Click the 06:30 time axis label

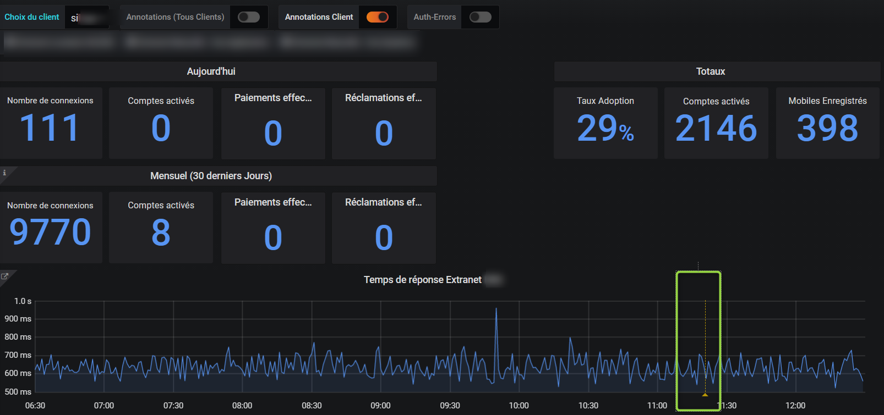35,406
